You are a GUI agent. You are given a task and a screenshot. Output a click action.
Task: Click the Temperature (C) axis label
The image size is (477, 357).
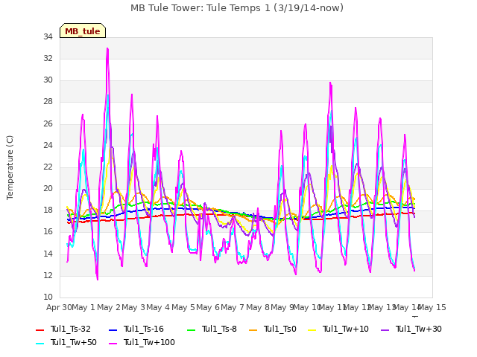point(10,167)
